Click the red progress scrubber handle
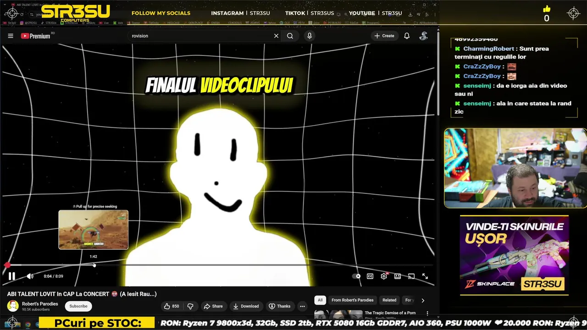Viewport: 587px width, 330px height. 7,265
